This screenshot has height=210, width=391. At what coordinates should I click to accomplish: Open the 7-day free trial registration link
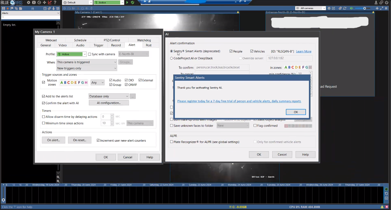click(239, 101)
